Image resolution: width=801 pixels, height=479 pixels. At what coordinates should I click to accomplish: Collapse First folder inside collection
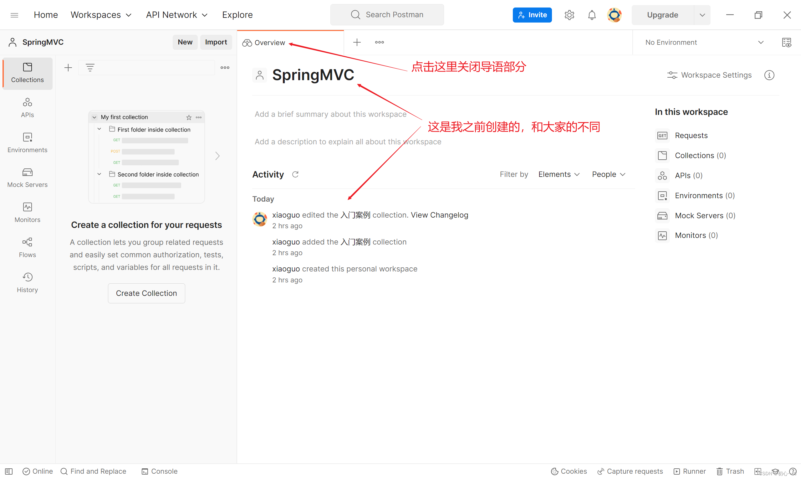[99, 129]
